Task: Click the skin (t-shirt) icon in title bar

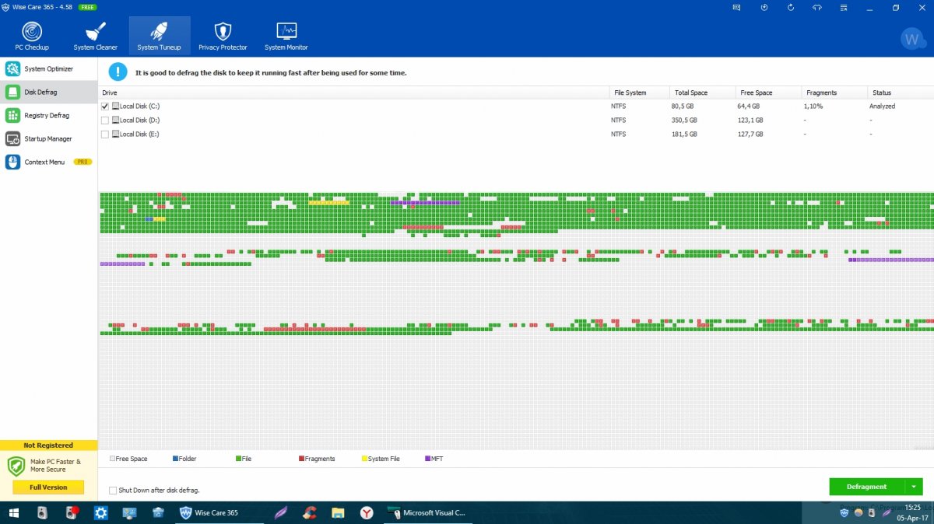Action: pyautogui.click(x=816, y=8)
